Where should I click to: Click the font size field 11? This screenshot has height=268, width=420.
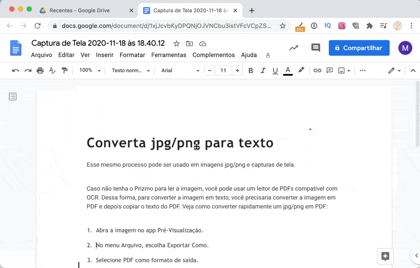223,70
